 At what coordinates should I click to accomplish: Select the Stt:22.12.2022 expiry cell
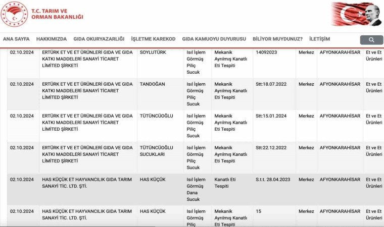click(x=271, y=148)
